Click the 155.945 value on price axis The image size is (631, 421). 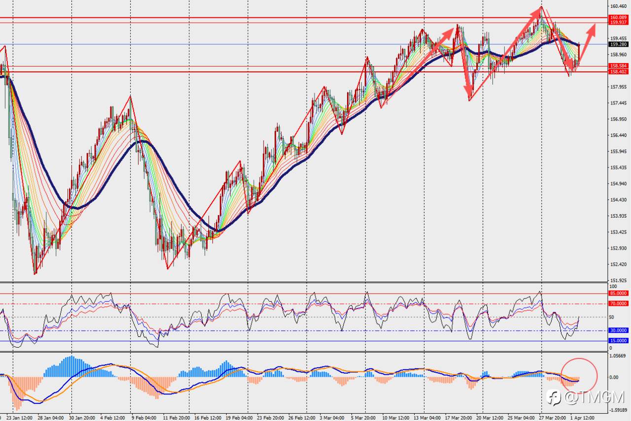618,152
